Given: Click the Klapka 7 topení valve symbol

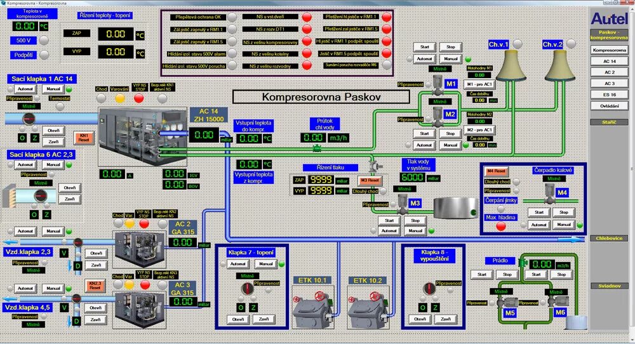Looking at the screenshot, I should click(x=246, y=288).
